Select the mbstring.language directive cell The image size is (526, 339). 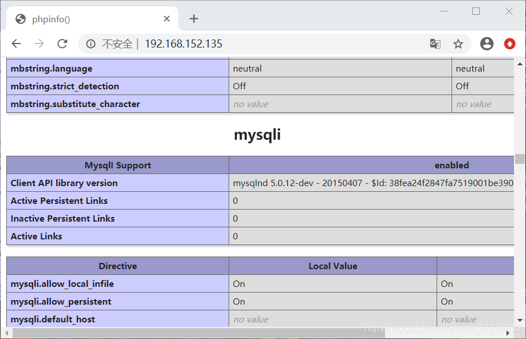(x=117, y=68)
